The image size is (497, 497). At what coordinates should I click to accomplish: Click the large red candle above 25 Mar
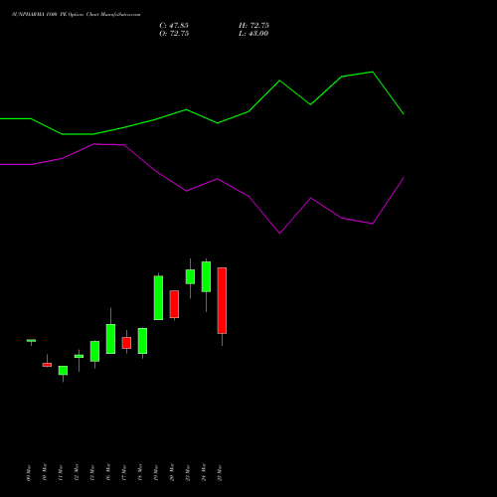(x=222, y=300)
